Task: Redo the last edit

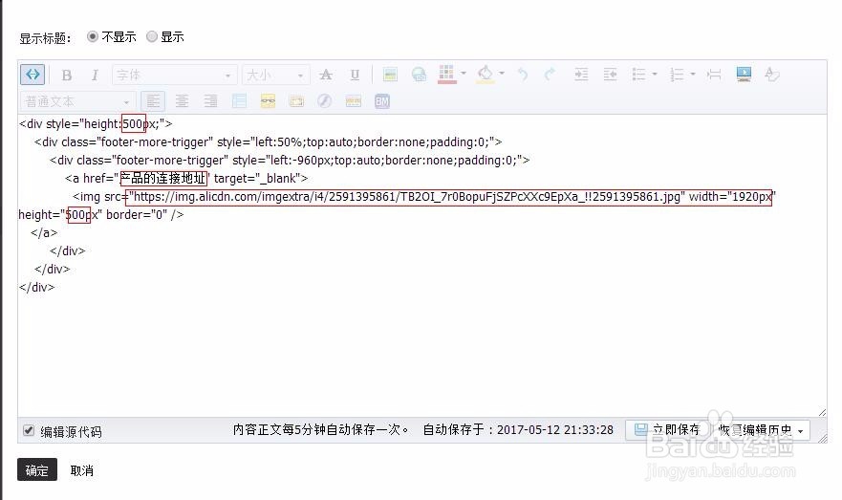Action: [x=550, y=75]
